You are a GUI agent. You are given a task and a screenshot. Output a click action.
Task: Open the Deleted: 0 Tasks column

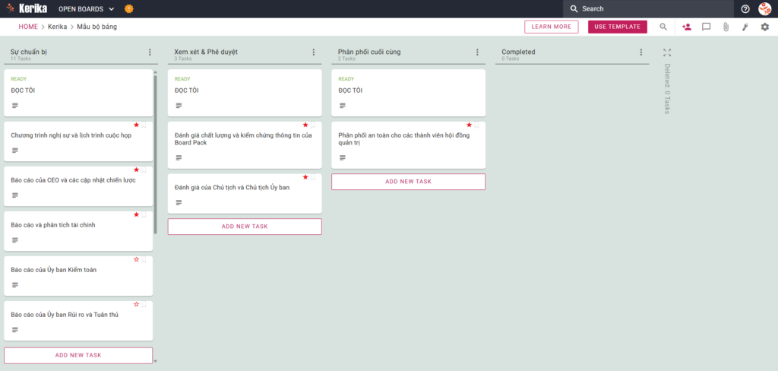coord(667,89)
